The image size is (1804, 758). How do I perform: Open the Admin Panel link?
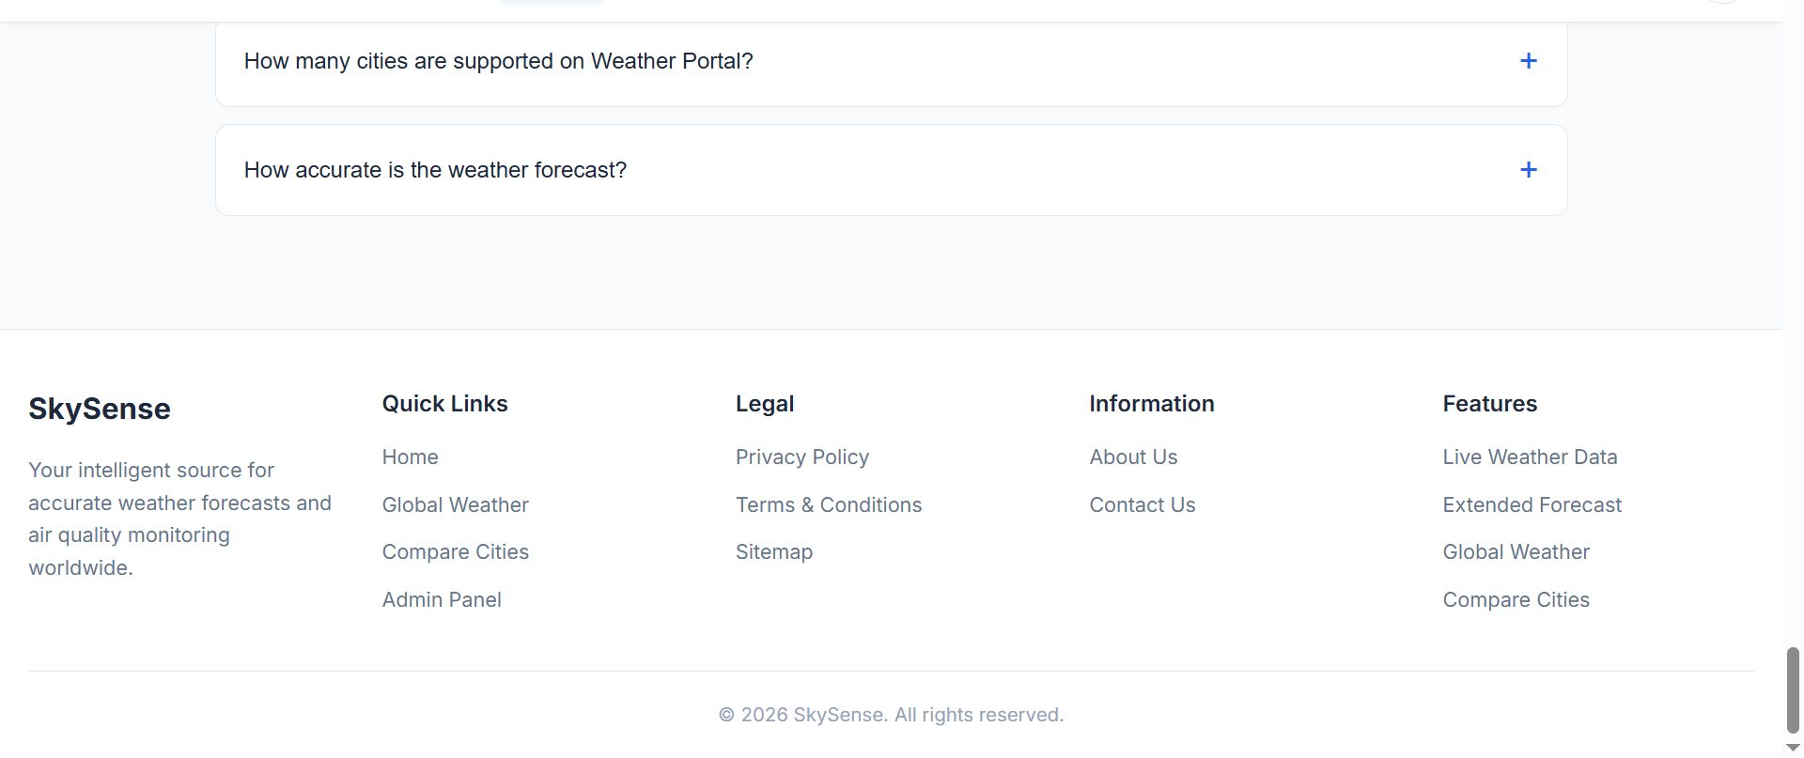tap(442, 600)
